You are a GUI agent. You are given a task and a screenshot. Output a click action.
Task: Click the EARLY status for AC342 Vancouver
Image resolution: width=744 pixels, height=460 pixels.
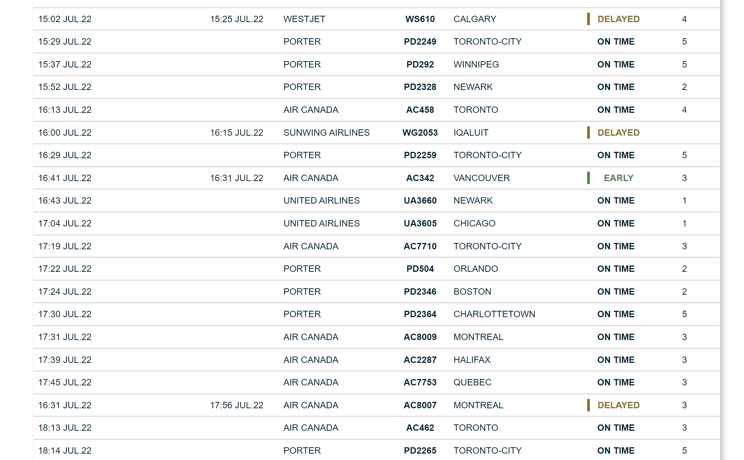(618, 178)
